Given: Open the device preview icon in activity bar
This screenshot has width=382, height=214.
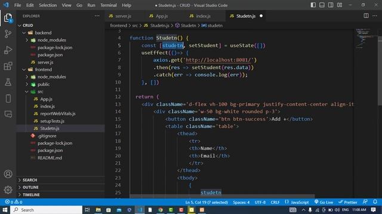Looking at the screenshot, I should pyautogui.click(x=8, y=98).
